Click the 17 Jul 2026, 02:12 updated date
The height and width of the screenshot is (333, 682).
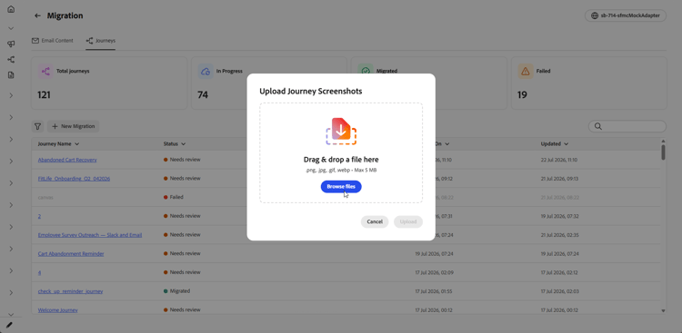tap(559, 272)
